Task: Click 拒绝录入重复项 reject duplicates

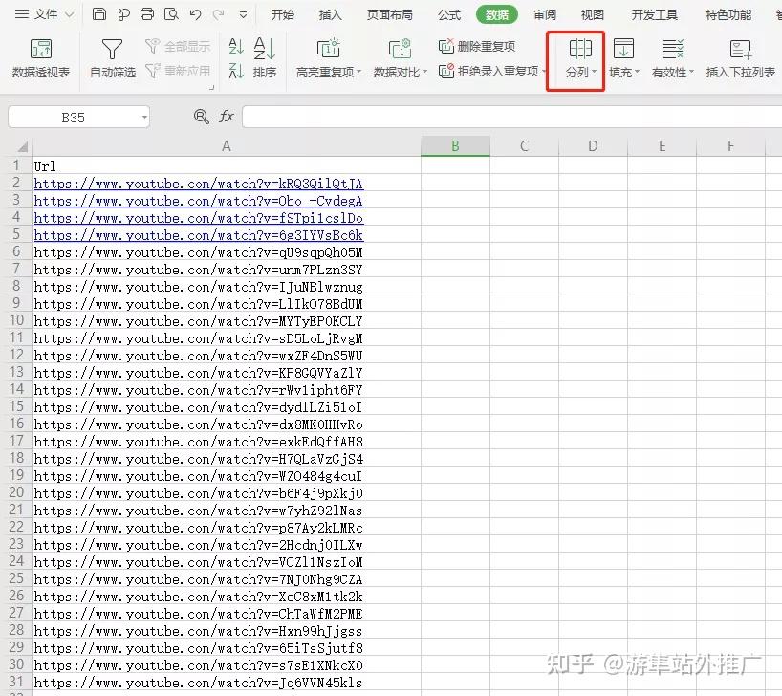Action: pyautogui.click(x=489, y=71)
